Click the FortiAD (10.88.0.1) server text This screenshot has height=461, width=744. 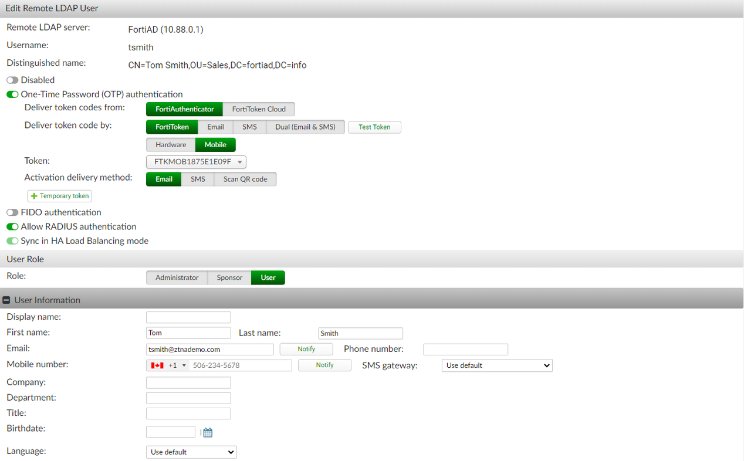click(166, 29)
